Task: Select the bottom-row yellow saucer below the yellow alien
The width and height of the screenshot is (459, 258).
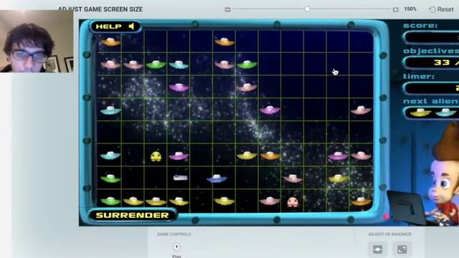Action: [x=156, y=201]
